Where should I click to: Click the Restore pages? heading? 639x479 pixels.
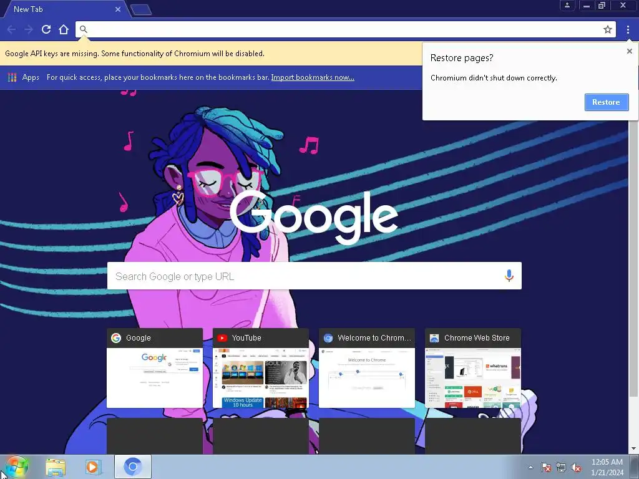pyautogui.click(x=462, y=58)
